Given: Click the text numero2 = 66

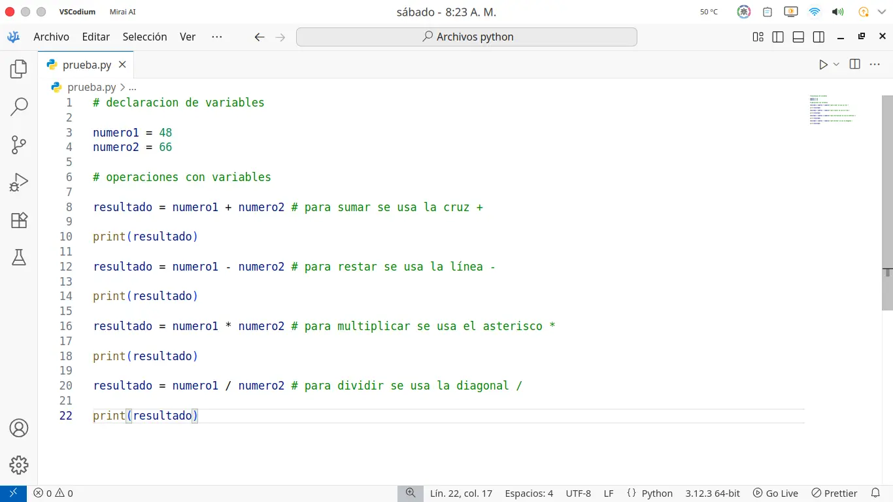Looking at the screenshot, I should coord(133,147).
